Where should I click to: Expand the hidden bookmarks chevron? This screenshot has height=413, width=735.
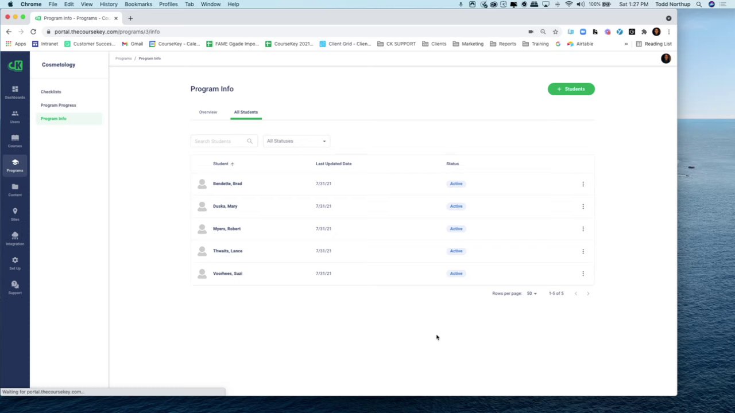coord(626,44)
